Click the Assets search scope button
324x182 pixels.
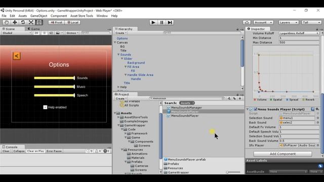[x=187, y=103]
